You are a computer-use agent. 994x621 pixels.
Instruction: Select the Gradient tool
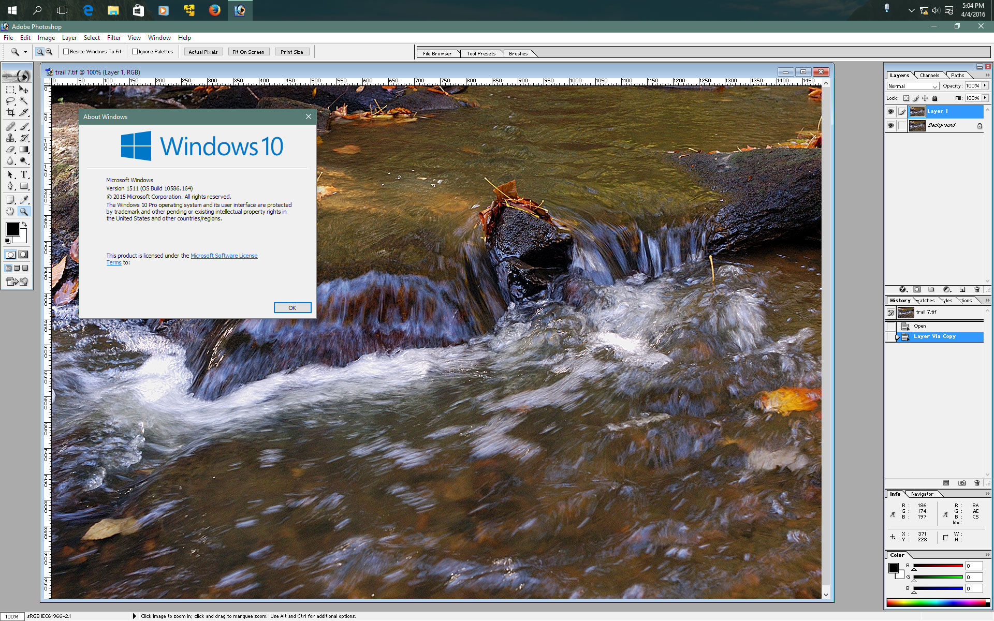(x=24, y=150)
